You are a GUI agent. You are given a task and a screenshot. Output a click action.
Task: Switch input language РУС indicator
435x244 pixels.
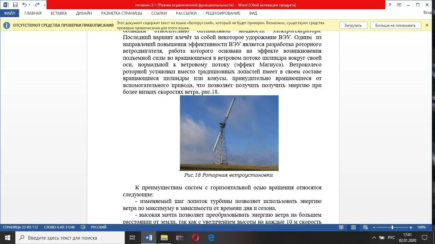(391, 238)
